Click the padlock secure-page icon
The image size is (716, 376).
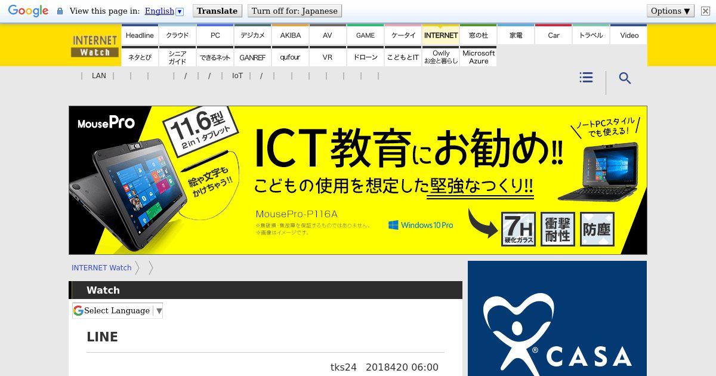point(60,11)
